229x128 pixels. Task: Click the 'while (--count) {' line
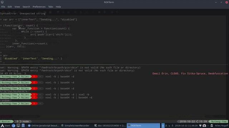[x=34, y=32]
